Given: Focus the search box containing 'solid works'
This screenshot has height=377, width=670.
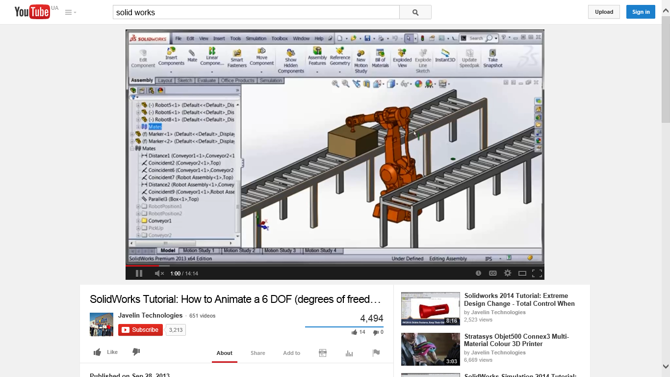Looking at the screenshot, I should point(256,12).
